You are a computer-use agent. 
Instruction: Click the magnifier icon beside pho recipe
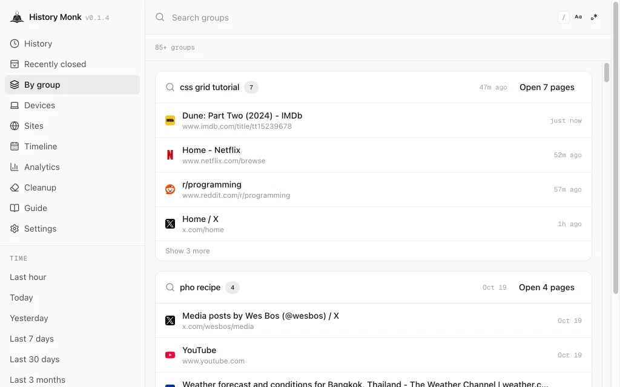(x=170, y=287)
